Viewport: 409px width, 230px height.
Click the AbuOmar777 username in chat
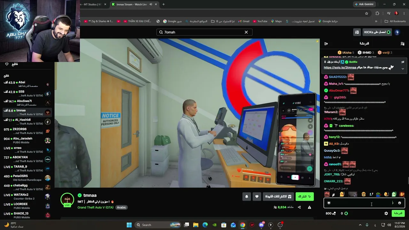click(338, 91)
